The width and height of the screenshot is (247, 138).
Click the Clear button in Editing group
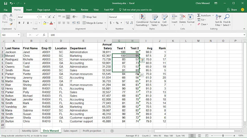(203, 24)
